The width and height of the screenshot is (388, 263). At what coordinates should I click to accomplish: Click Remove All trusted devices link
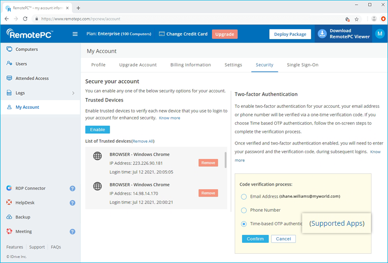point(143,141)
